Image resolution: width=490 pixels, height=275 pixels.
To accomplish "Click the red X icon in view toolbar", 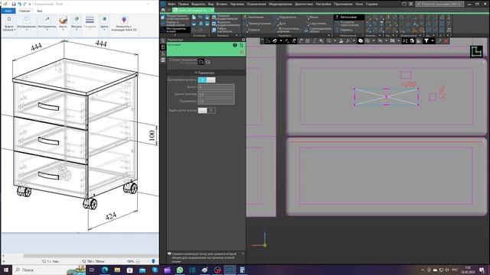I will (446, 40).
